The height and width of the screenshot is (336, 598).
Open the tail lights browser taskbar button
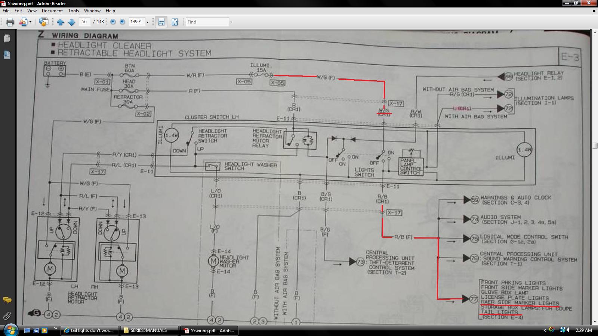point(89,330)
